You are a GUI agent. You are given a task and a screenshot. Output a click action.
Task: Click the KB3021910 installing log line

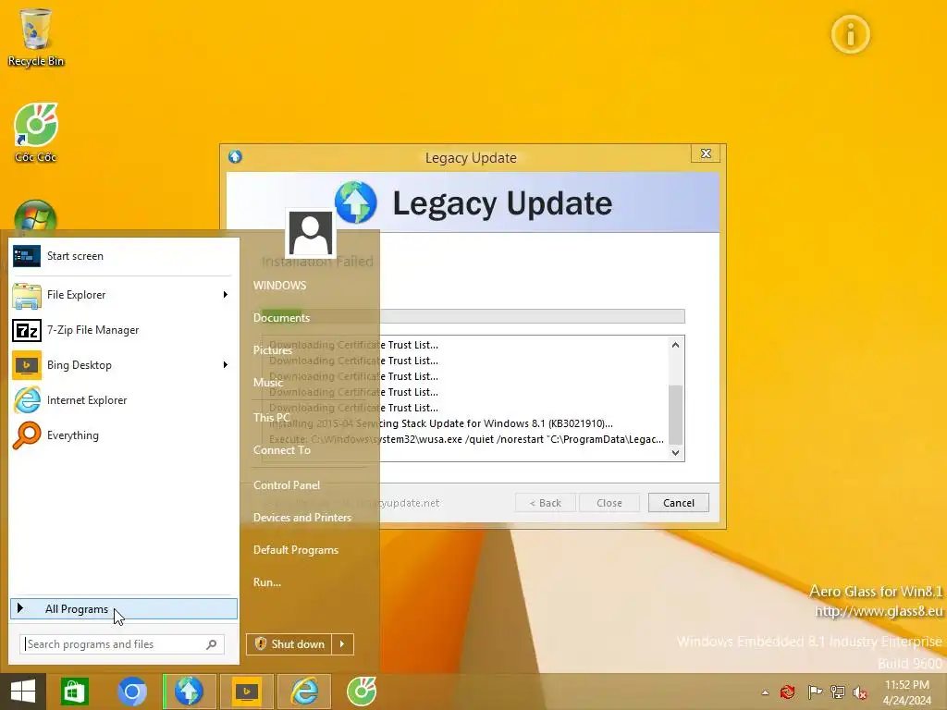(x=441, y=423)
